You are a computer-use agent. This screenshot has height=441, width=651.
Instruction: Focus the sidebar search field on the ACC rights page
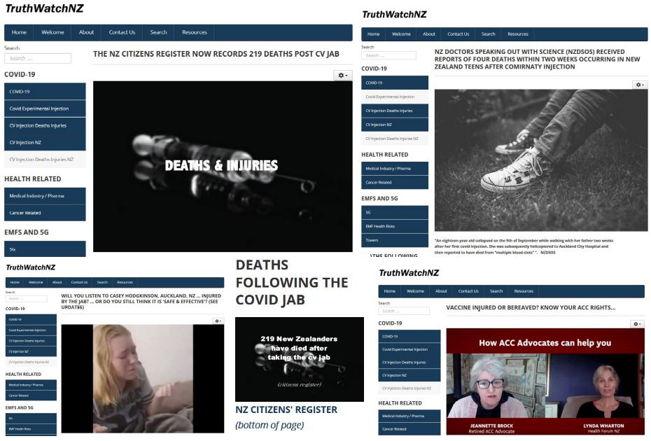point(404,311)
